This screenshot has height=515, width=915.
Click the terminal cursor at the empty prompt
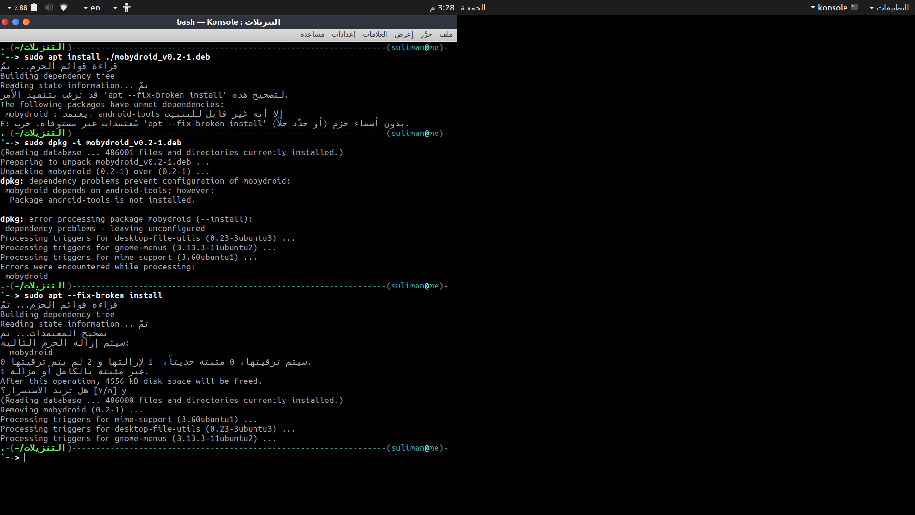pos(27,458)
